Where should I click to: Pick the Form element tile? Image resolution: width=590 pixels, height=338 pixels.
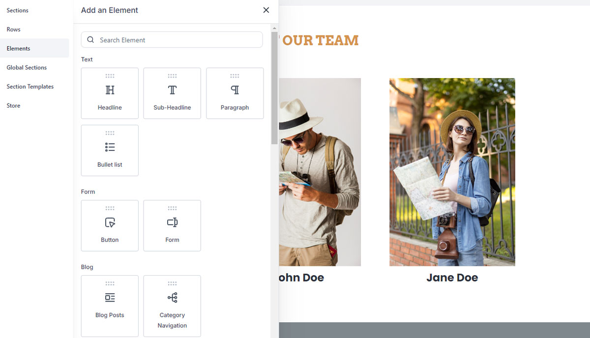coord(172,225)
